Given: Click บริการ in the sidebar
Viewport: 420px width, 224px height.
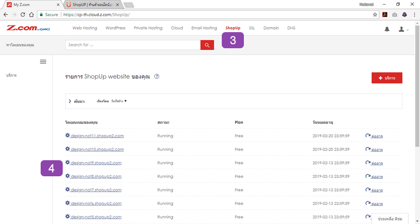Looking at the screenshot, I should point(12,75).
